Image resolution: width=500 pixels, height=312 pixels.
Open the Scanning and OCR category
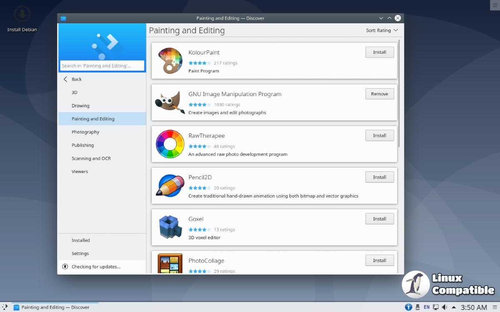pyautogui.click(x=91, y=158)
